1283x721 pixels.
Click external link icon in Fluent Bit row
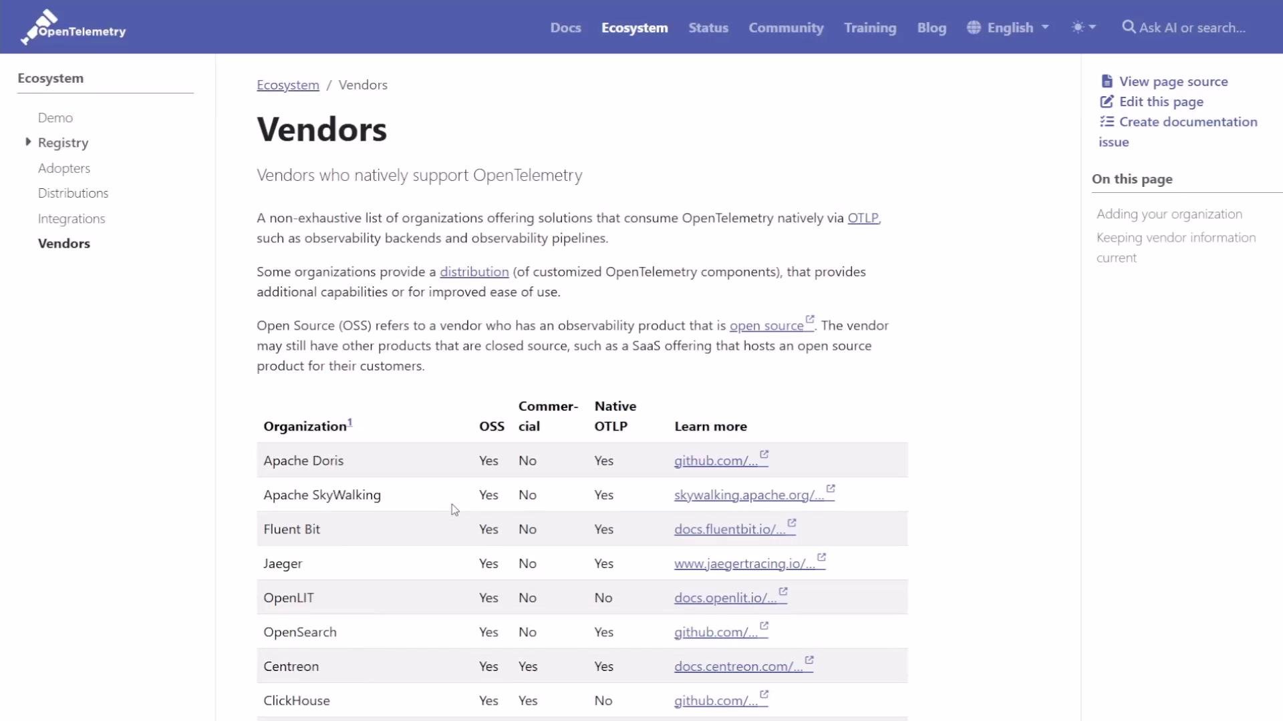(x=792, y=523)
